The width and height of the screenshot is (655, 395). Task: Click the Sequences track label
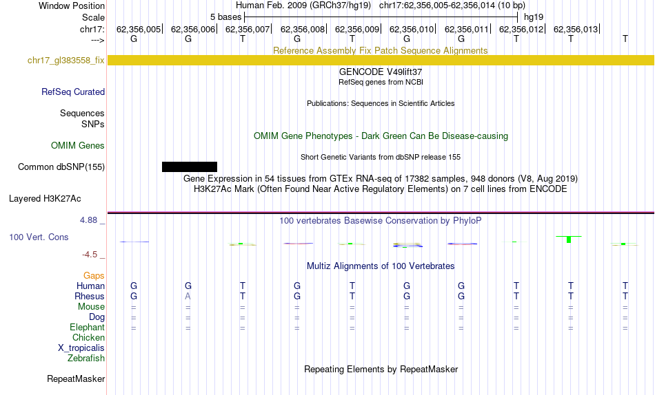pos(82,113)
